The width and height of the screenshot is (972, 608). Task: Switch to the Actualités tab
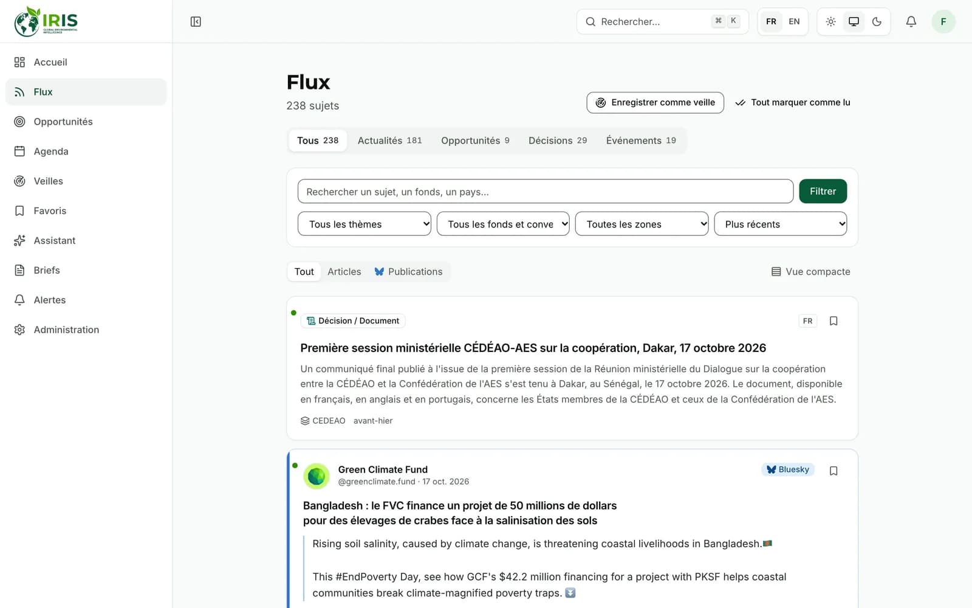pos(389,140)
